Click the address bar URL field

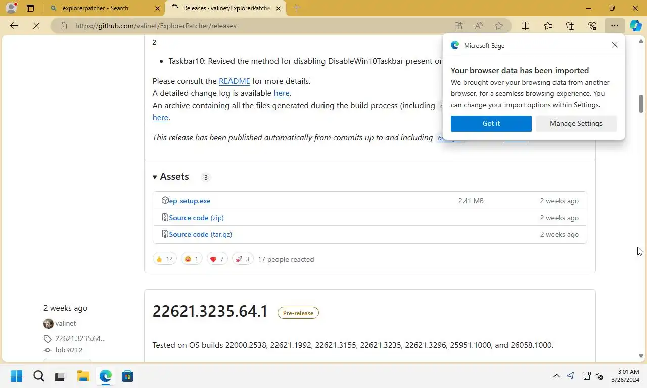pos(258,26)
